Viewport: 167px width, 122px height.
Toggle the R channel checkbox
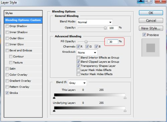point(78,46)
